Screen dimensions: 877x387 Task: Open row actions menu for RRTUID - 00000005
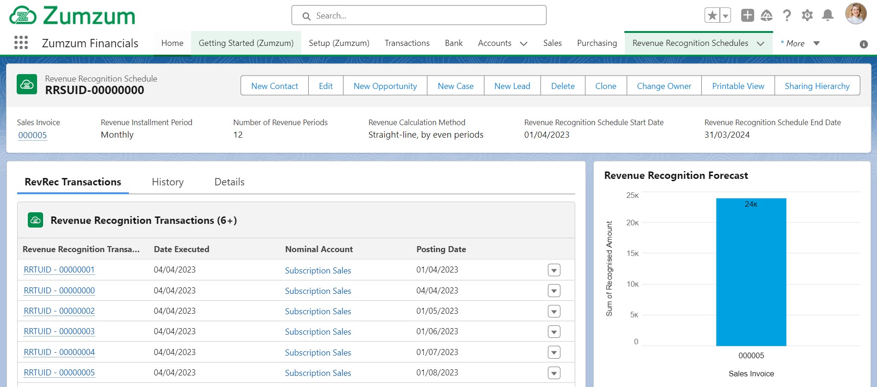[554, 373]
